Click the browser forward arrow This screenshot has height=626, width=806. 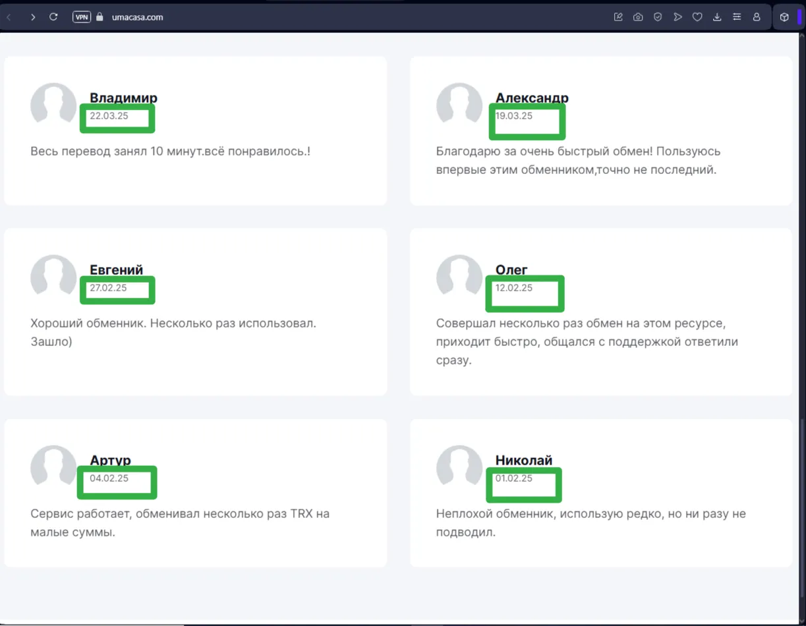pos(33,17)
